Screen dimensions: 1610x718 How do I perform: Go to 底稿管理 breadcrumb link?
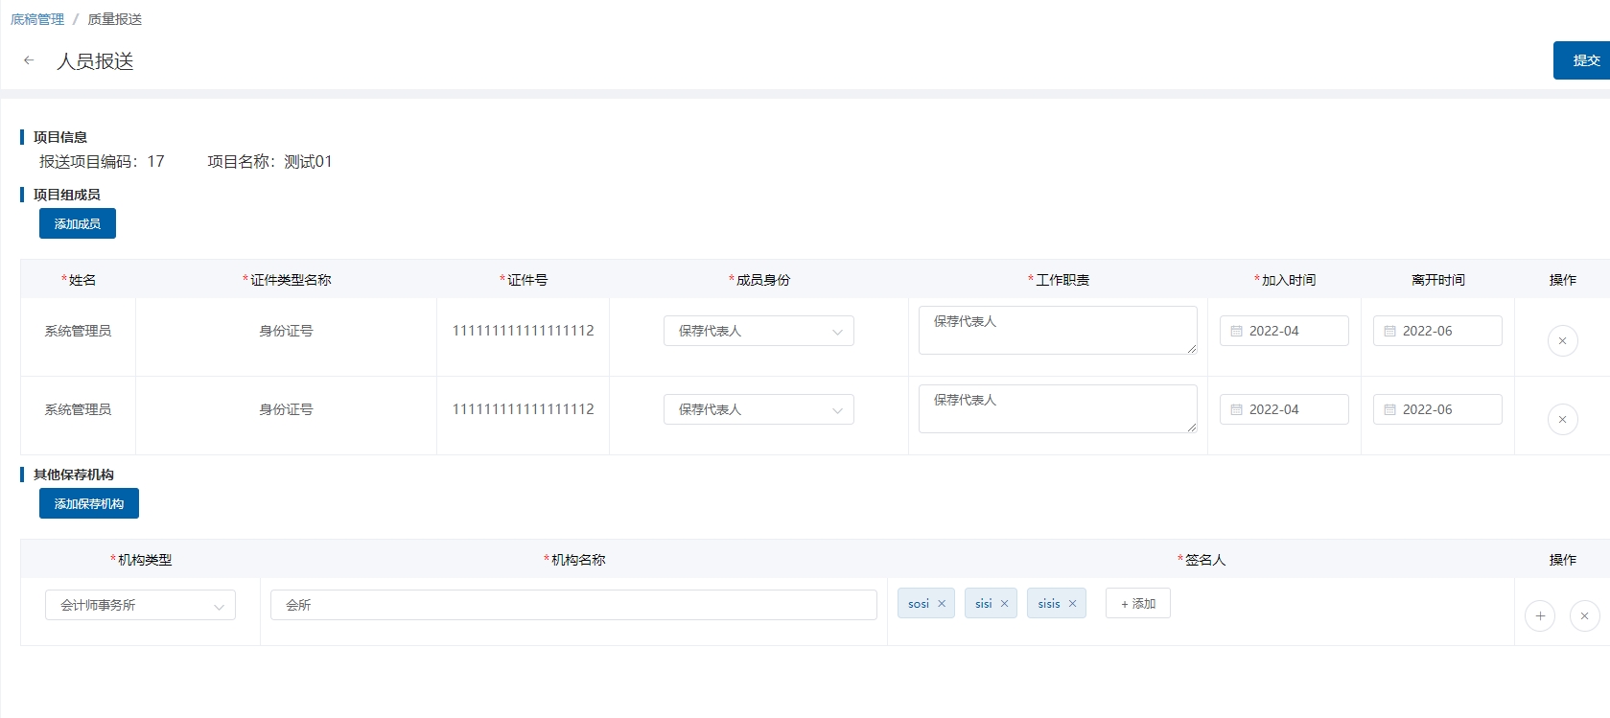tap(37, 19)
